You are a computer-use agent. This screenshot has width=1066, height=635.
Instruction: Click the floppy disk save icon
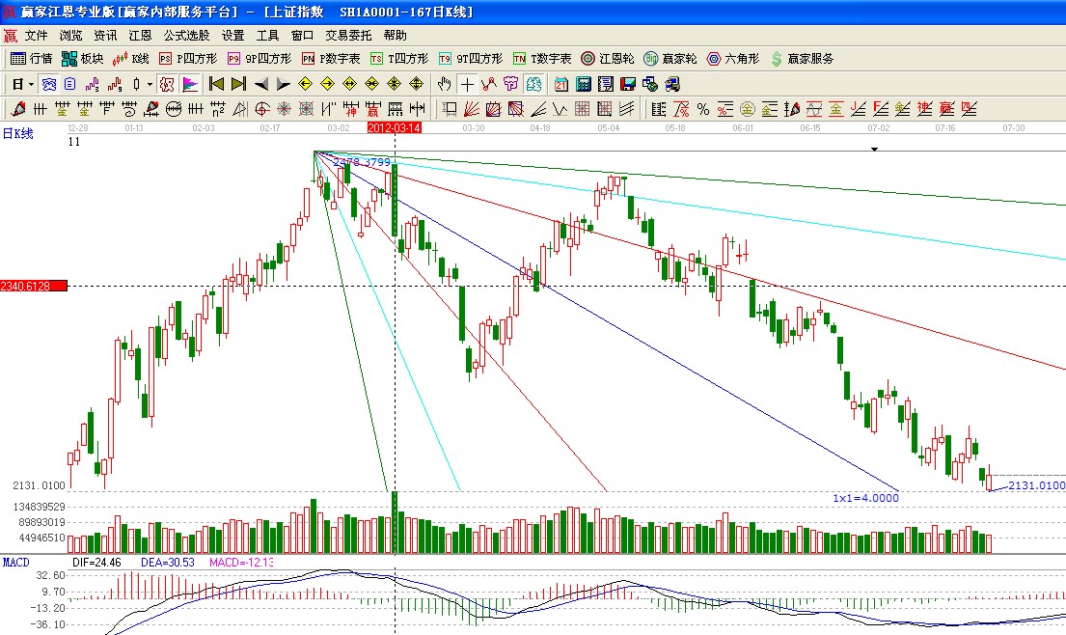click(629, 84)
